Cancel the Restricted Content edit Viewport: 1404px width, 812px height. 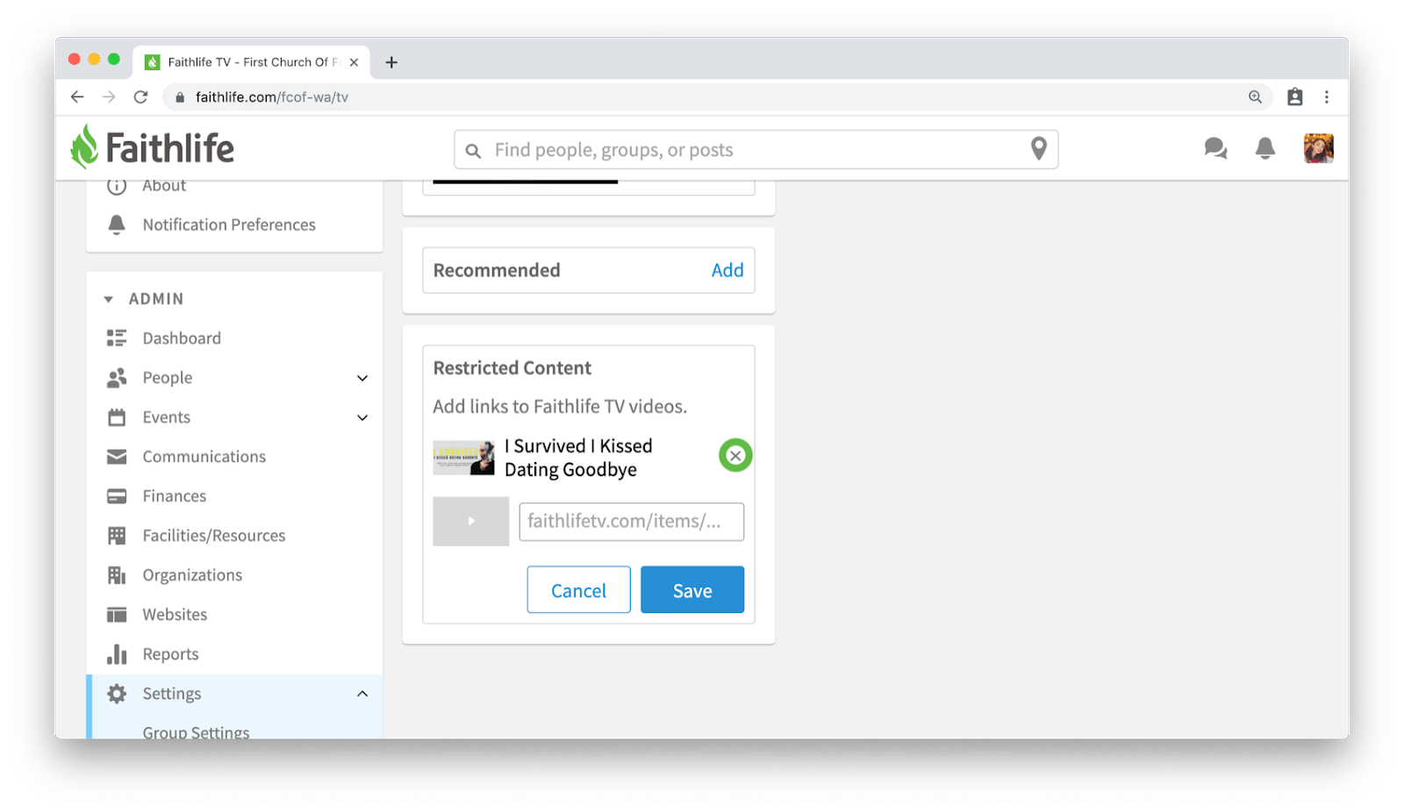(578, 589)
